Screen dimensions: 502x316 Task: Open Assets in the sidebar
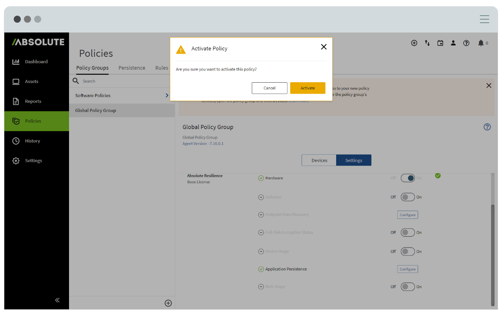click(36, 81)
